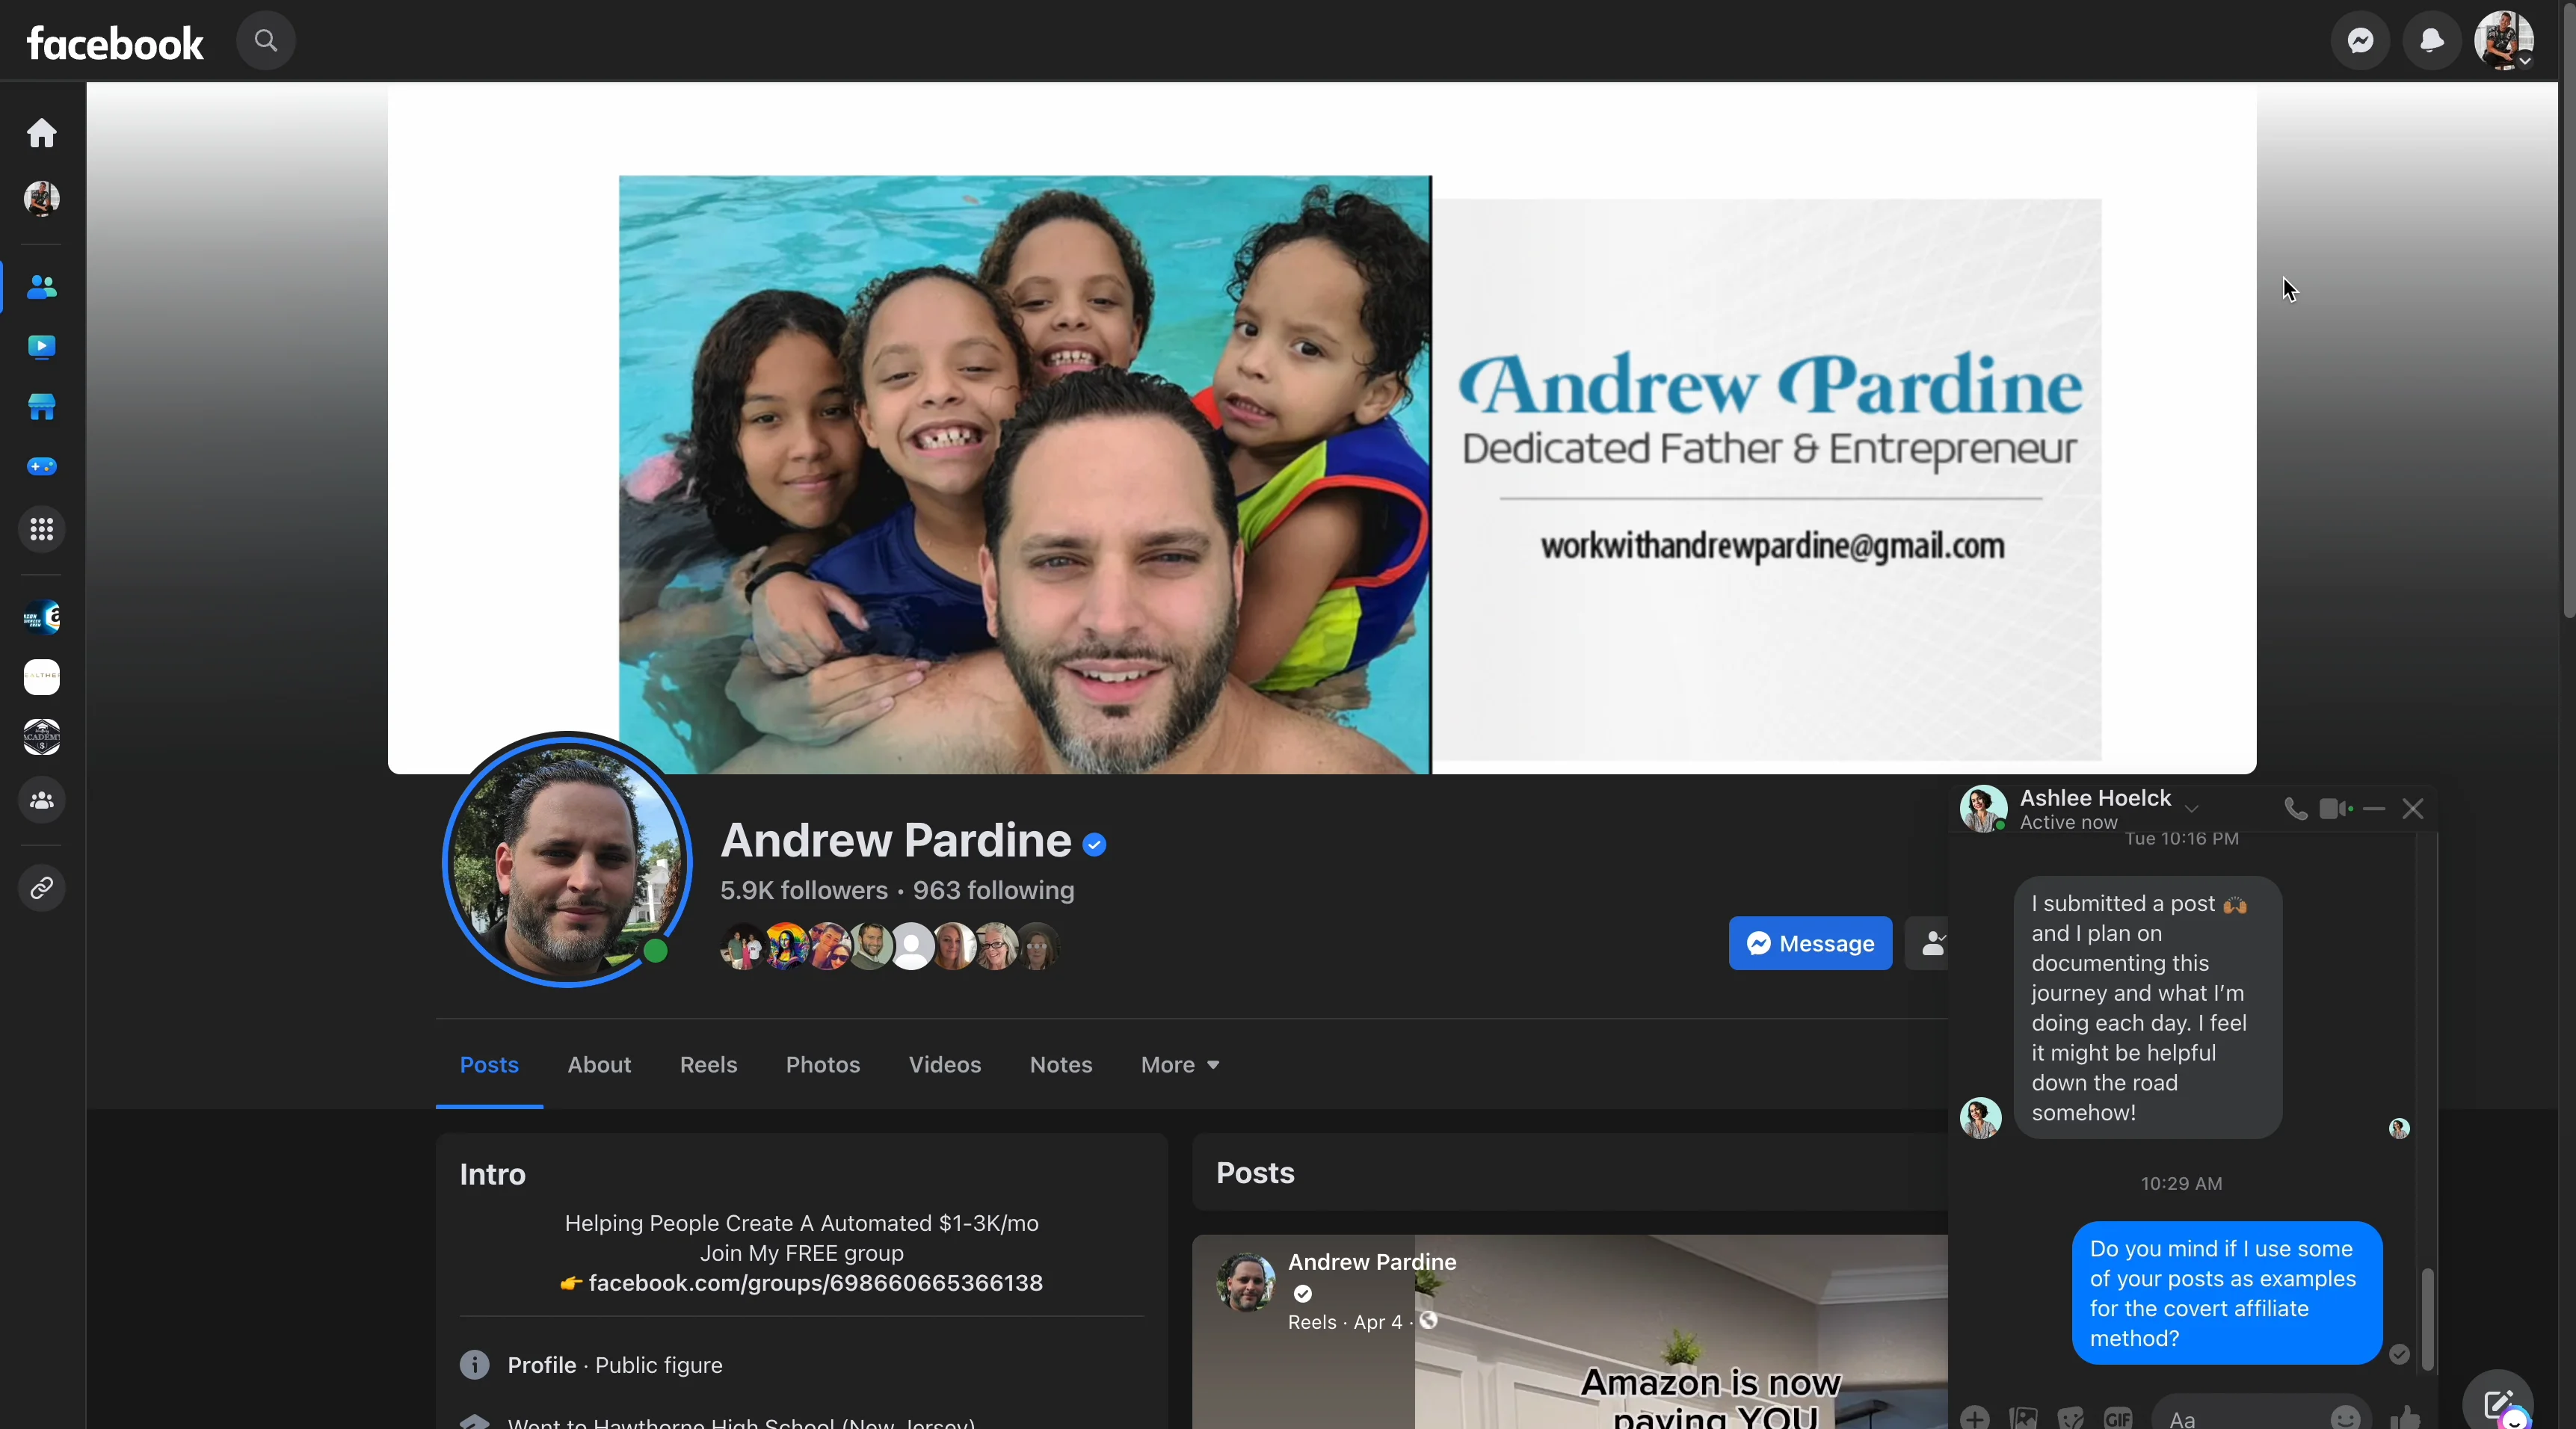
Task: Compose a new message floating button
Action: click(2498, 1402)
